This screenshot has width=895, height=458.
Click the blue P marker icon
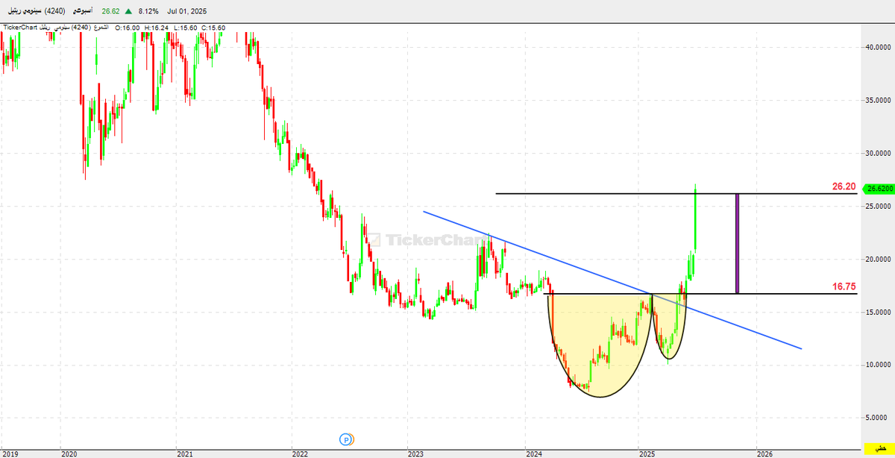point(345,439)
